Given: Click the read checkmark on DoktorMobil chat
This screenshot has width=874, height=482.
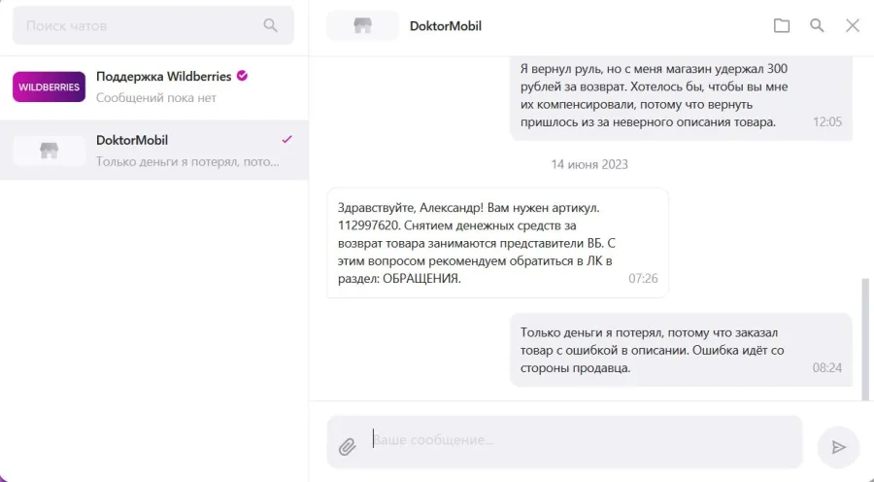Looking at the screenshot, I should (286, 140).
